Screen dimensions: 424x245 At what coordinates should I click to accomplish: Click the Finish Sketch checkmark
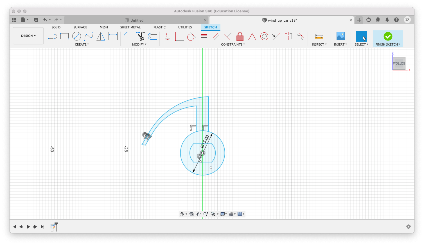[x=388, y=36]
